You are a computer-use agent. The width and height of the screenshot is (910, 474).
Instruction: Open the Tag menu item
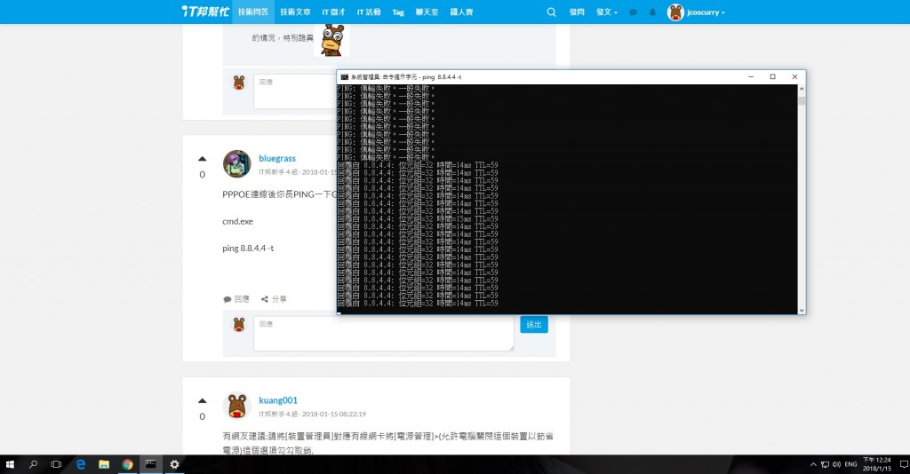(398, 12)
